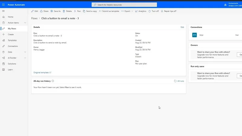This screenshot has height=136, width=242.
Task: Open the app launcher waffle icon
Action: 3,5
